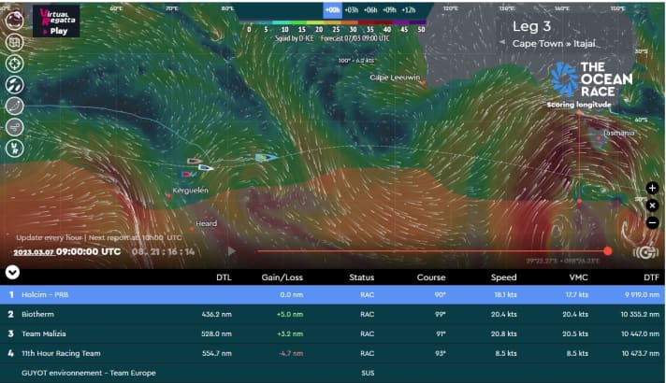Center the view with the crosshair target icon

click(x=14, y=64)
